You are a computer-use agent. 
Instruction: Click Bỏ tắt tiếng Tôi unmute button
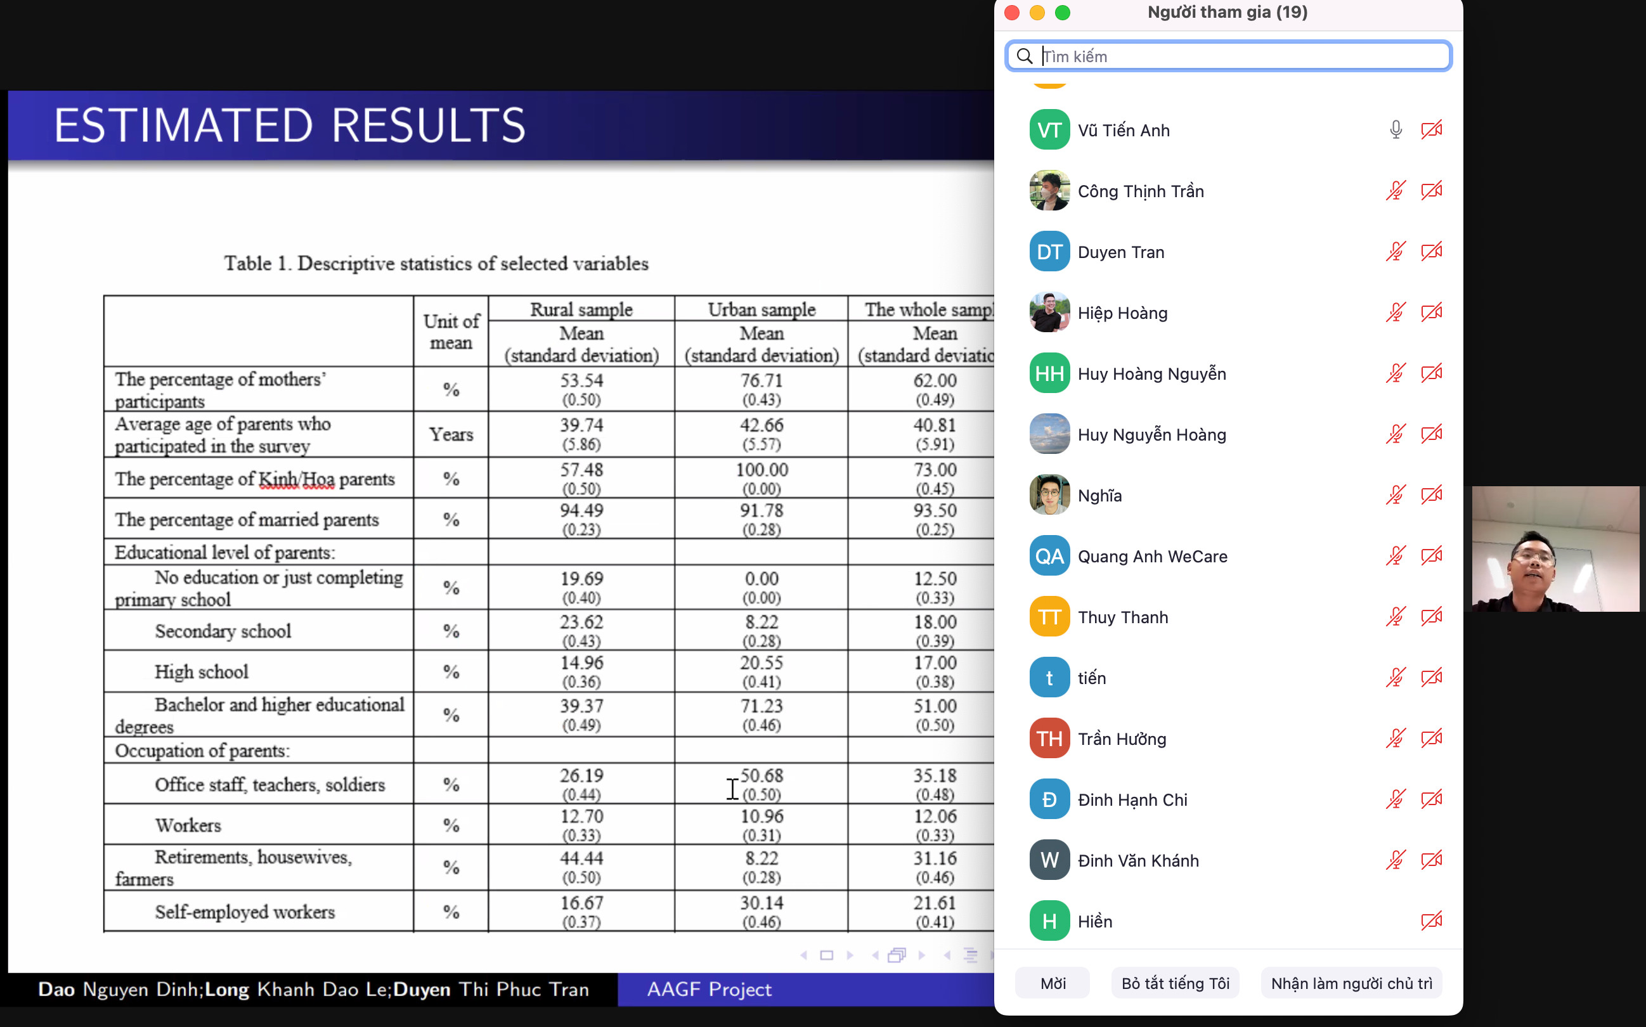click(1176, 983)
